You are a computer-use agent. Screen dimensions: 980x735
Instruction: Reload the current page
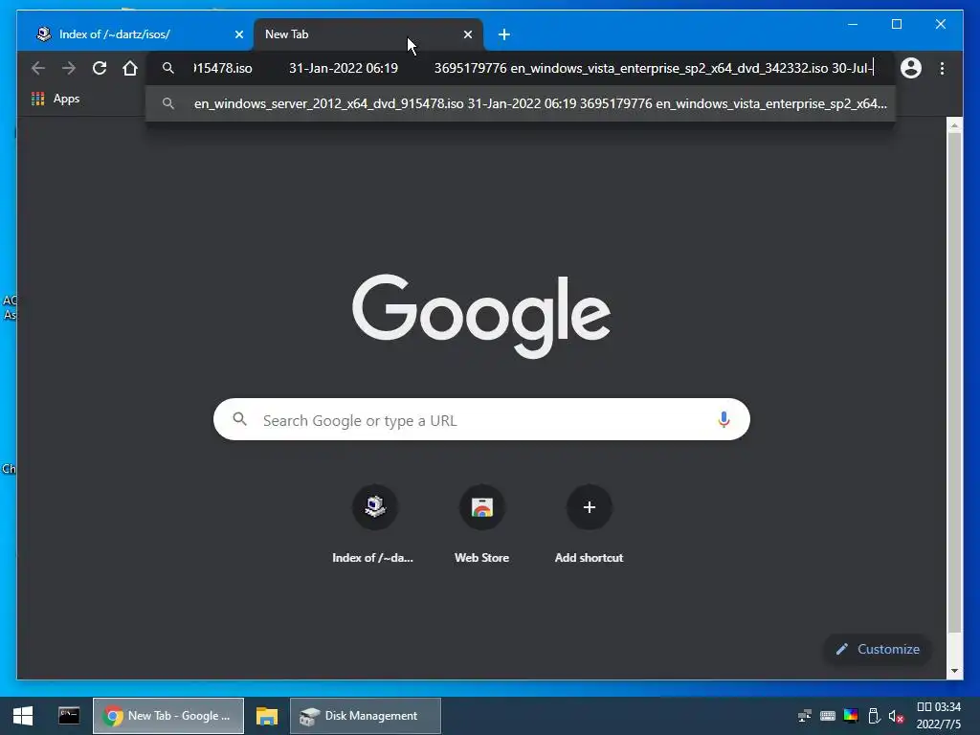100,68
